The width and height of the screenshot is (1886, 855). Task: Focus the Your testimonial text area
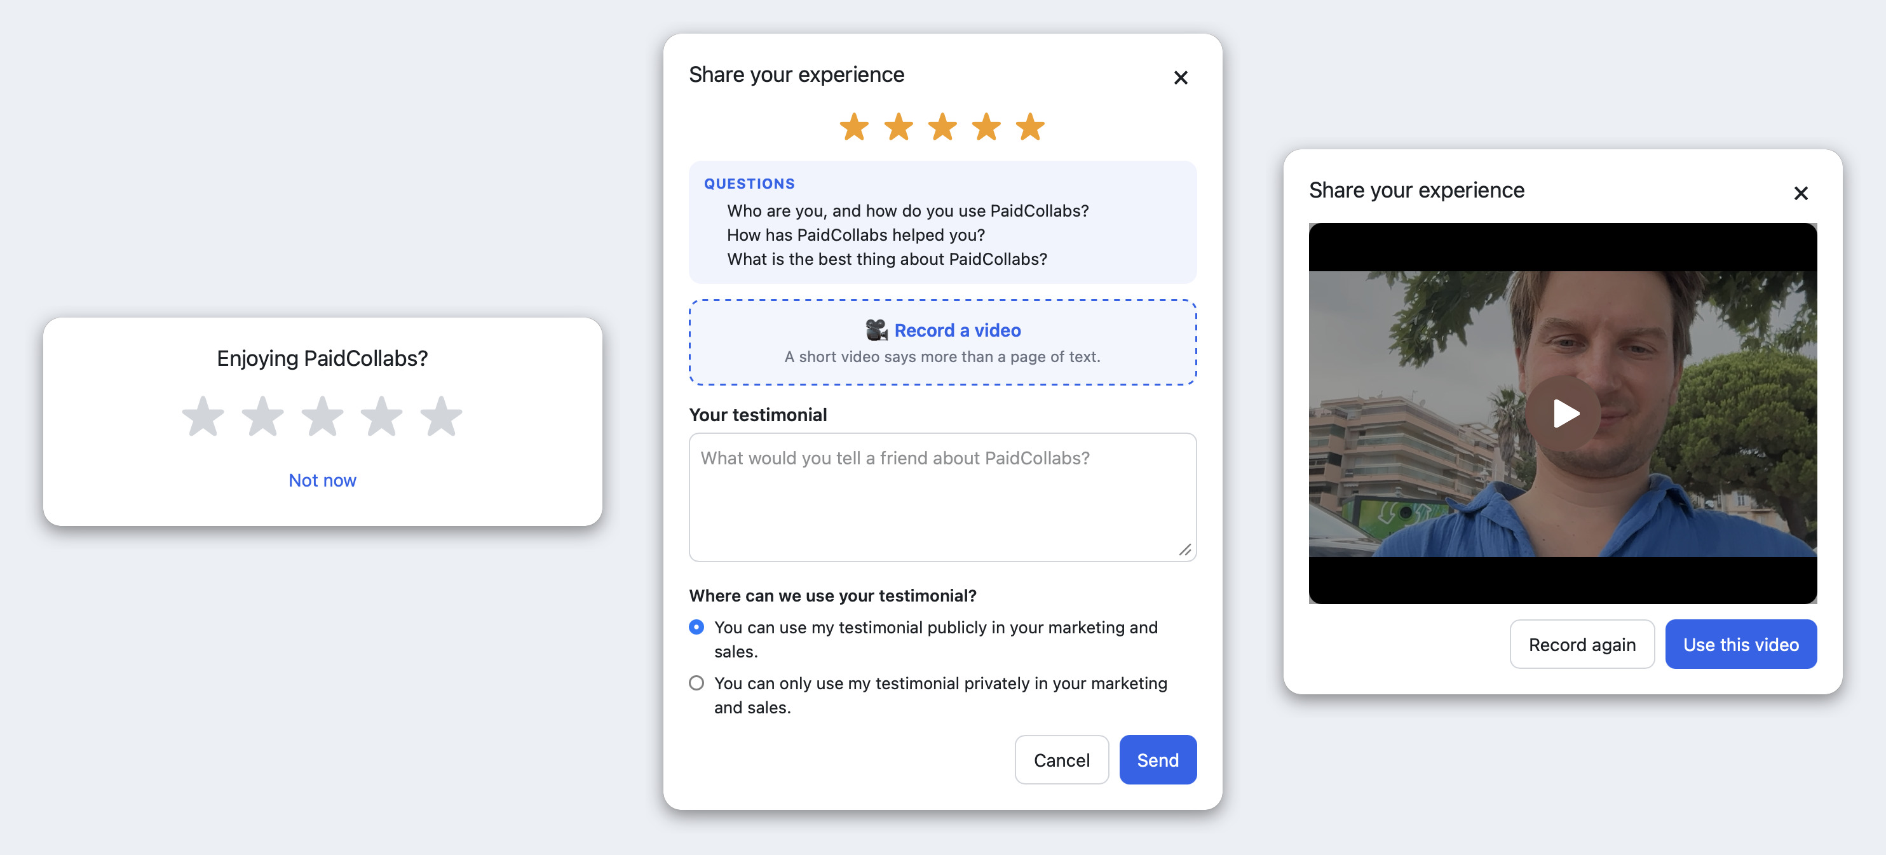(x=942, y=497)
